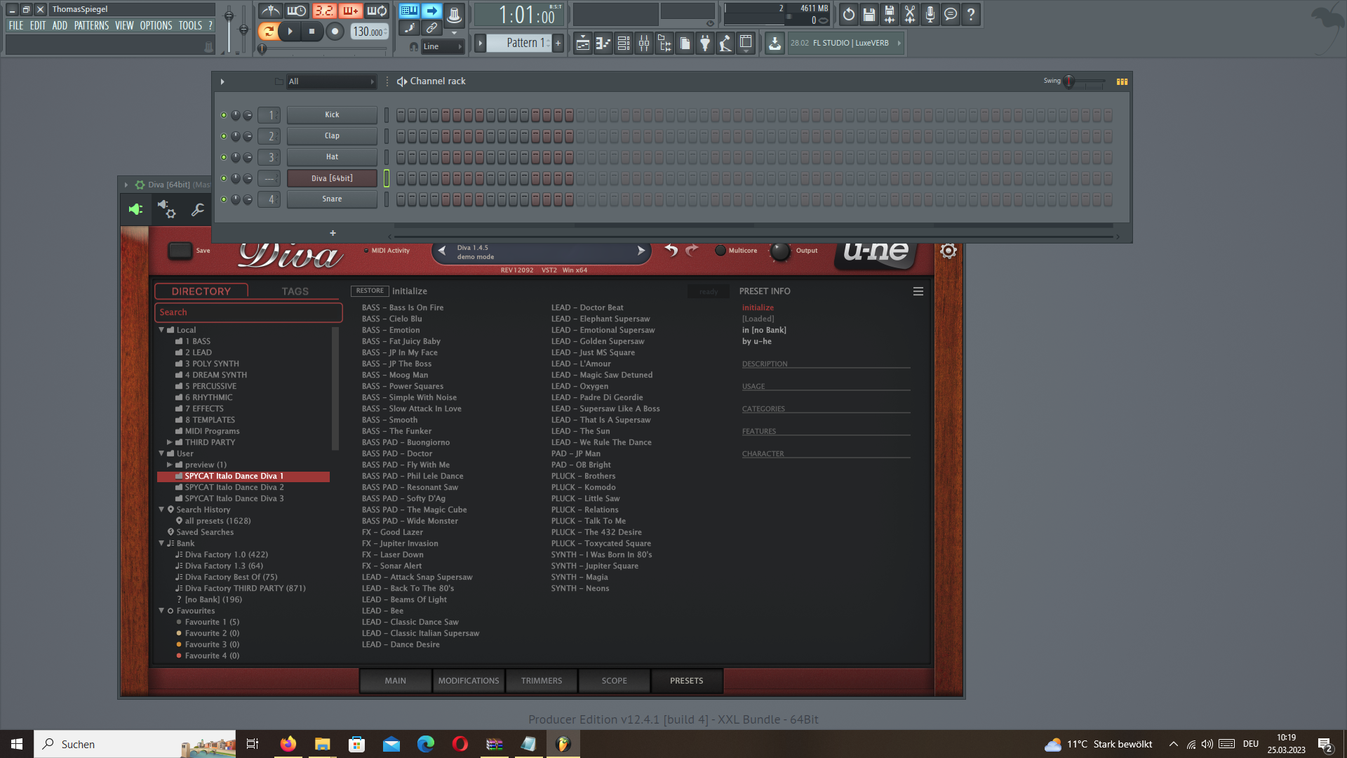Click the tempo value 130.000
The height and width of the screenshot is (758, 1347).
point(368,32)
